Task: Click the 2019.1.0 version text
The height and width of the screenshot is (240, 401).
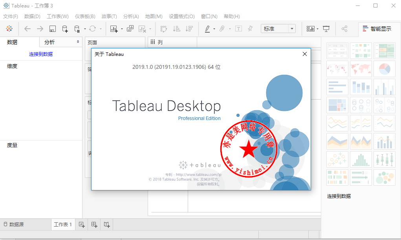Action: (x=176, y=67)
